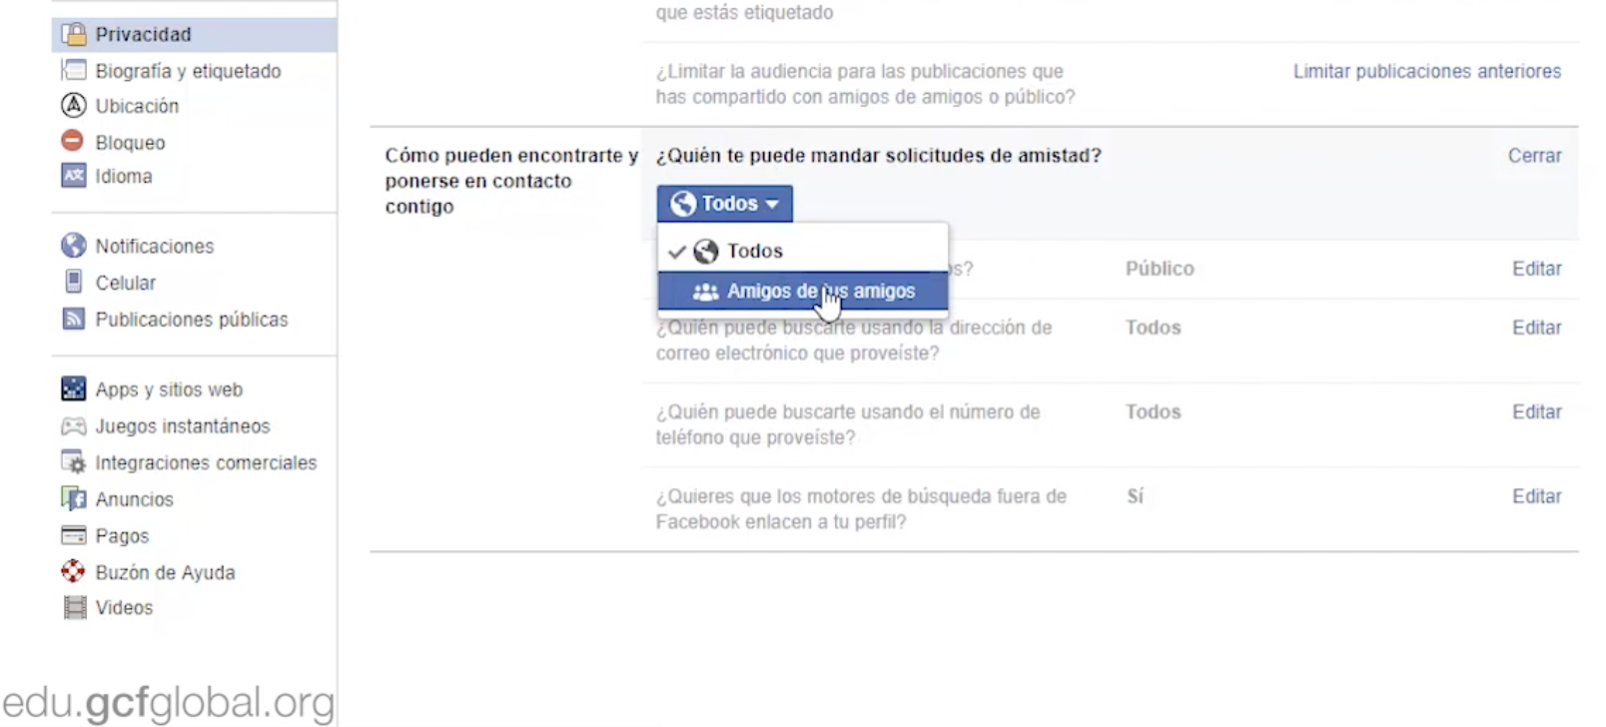This screenshot has width=1606, height=727.
Task: Click the question about correo electrónico search
Action: point(854,341)
